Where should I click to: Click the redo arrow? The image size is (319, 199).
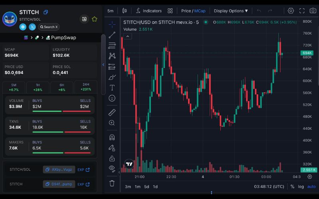270,11
